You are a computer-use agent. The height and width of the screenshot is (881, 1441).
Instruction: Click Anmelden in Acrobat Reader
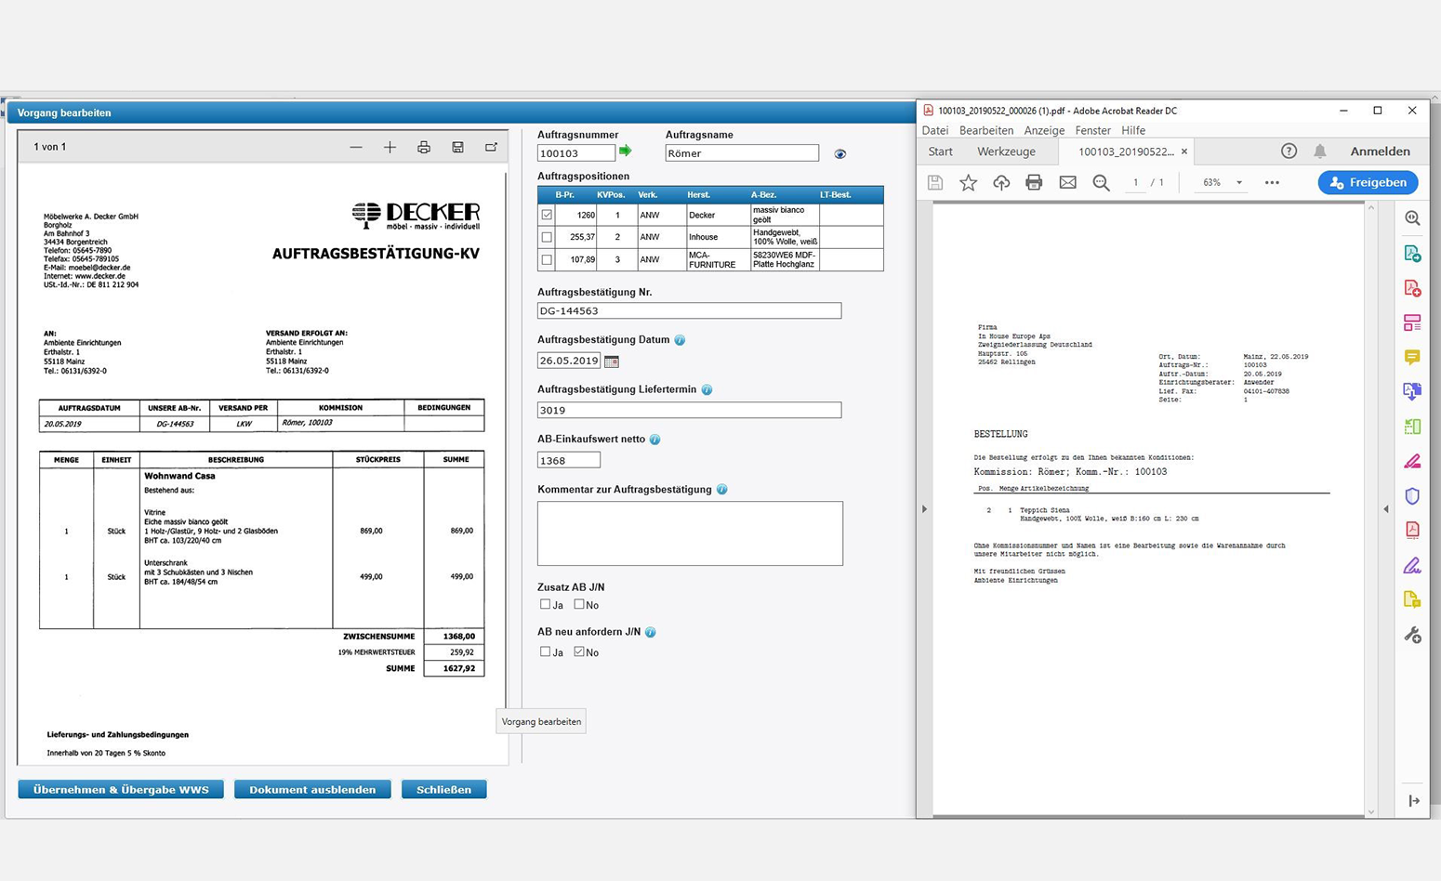[1380, 151]
